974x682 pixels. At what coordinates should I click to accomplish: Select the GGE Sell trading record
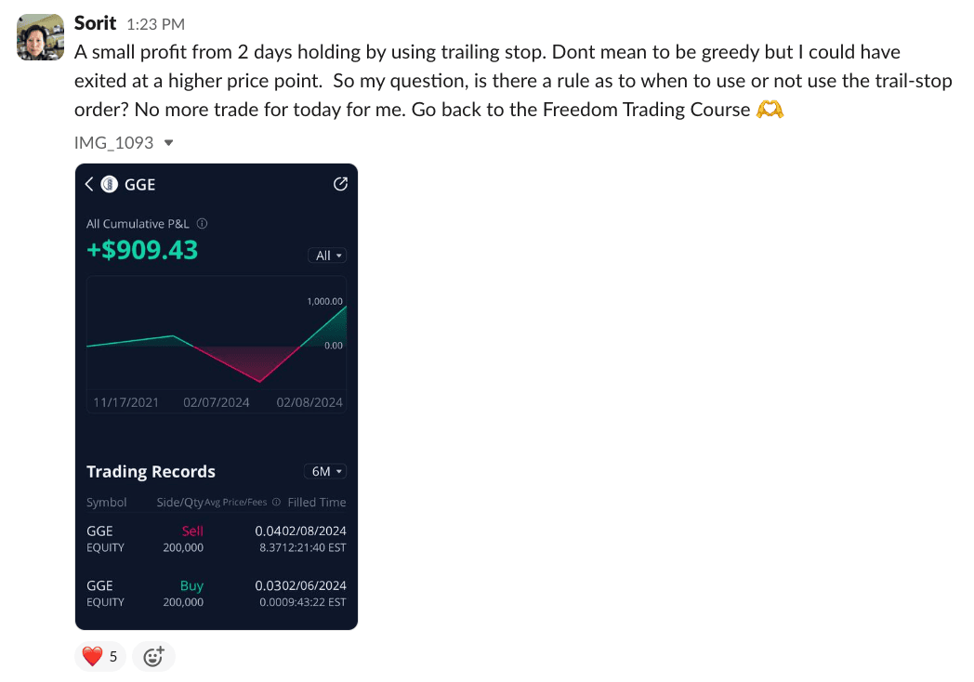[216, 539]
